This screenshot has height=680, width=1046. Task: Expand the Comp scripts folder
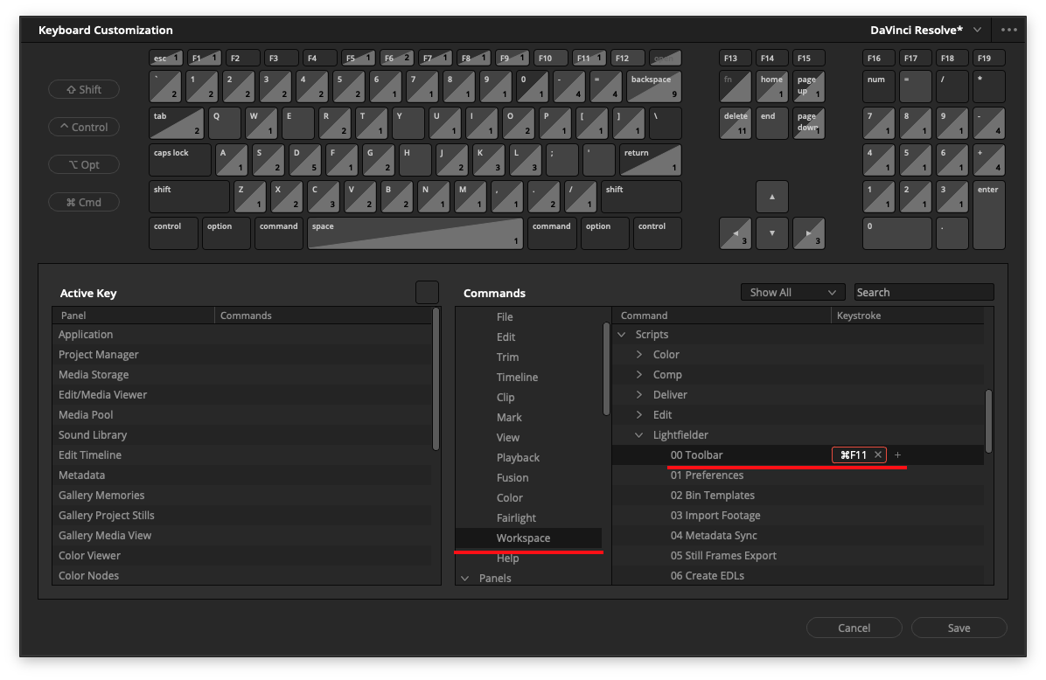[x=639, y=375]
